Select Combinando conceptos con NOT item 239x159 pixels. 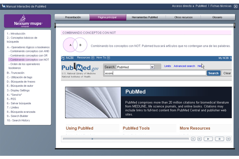[29, 60]
